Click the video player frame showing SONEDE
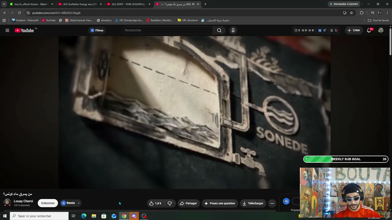 coord(194,112)
